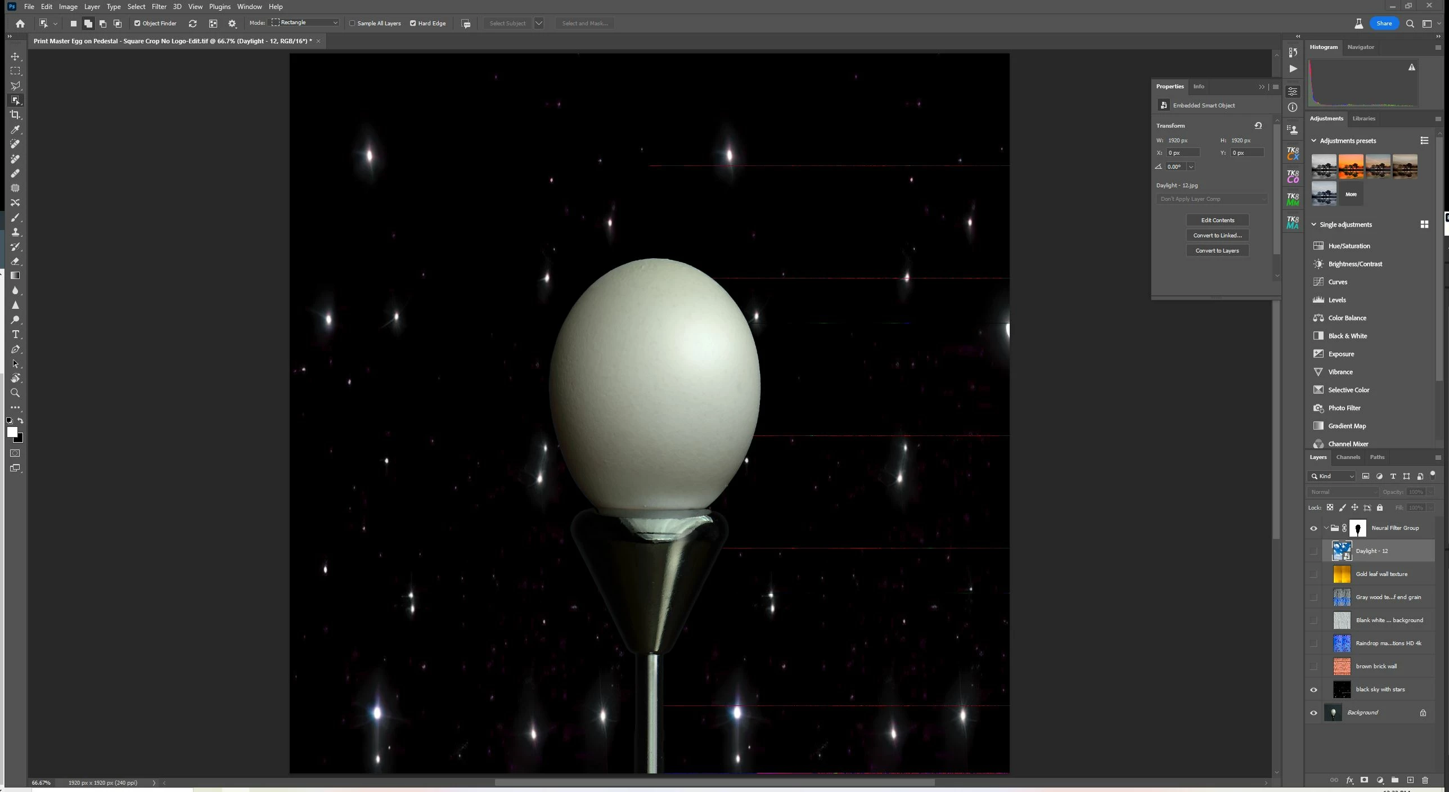The width and height of the screenshot is (1449, 792).
Task: Delete layer using trash icon
Action: pyautogui.click(x=1425, y=780)
